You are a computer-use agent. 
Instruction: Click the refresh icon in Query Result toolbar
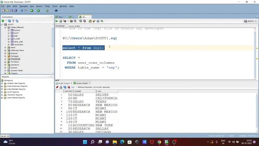coord(65,87)
